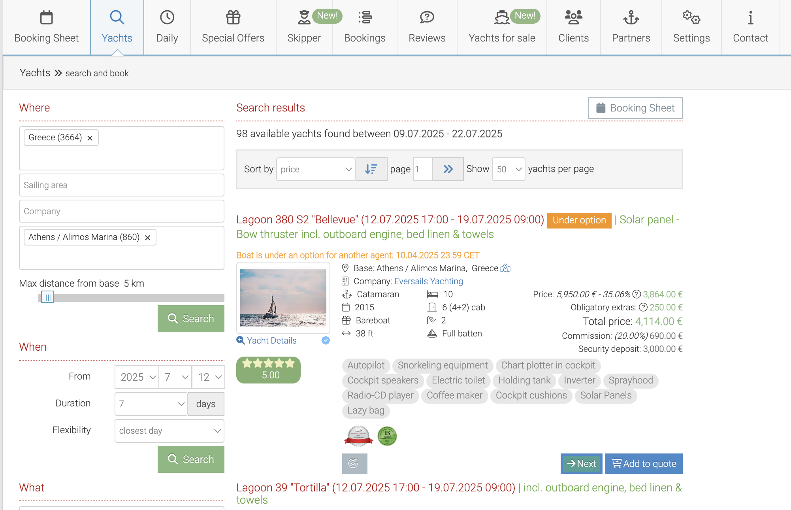Switch to Yachts for sale tab

pyautogui.click(x=502, y=27)
